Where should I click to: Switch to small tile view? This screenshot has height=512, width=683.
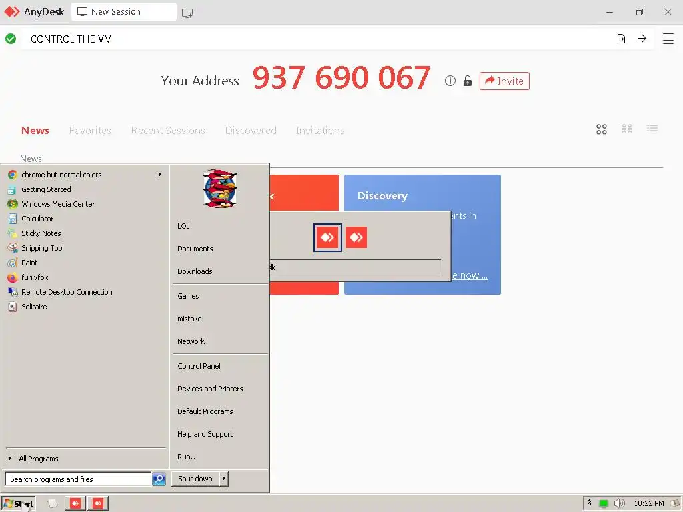coord(627,129)
